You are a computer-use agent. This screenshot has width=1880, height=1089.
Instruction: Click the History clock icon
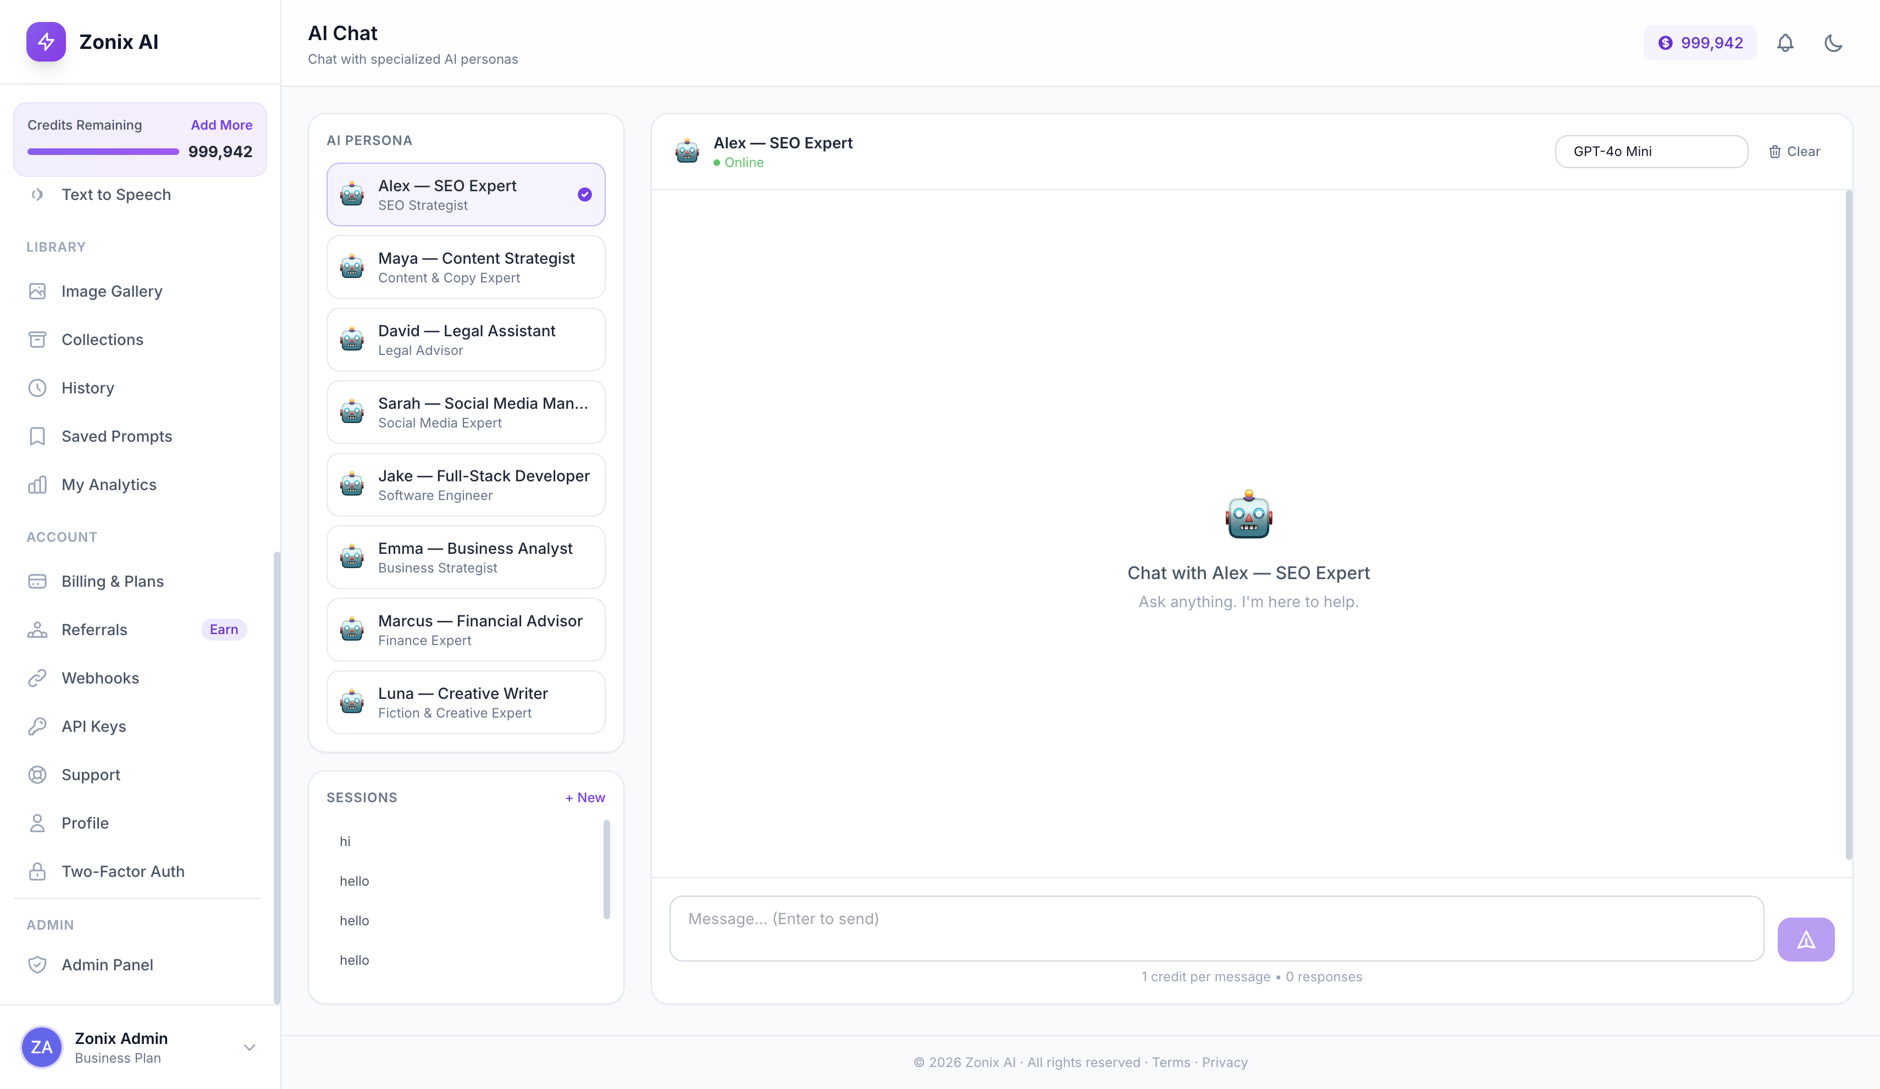(37, 388)
